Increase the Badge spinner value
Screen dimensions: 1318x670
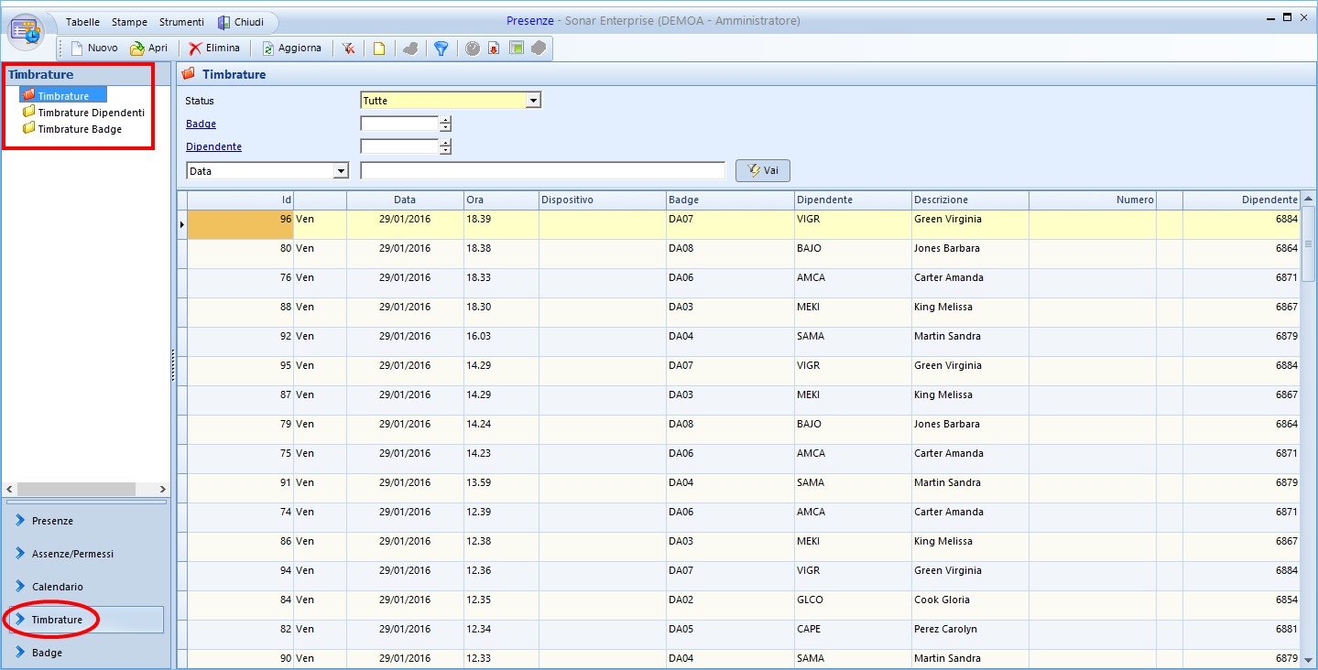[446, 120]
